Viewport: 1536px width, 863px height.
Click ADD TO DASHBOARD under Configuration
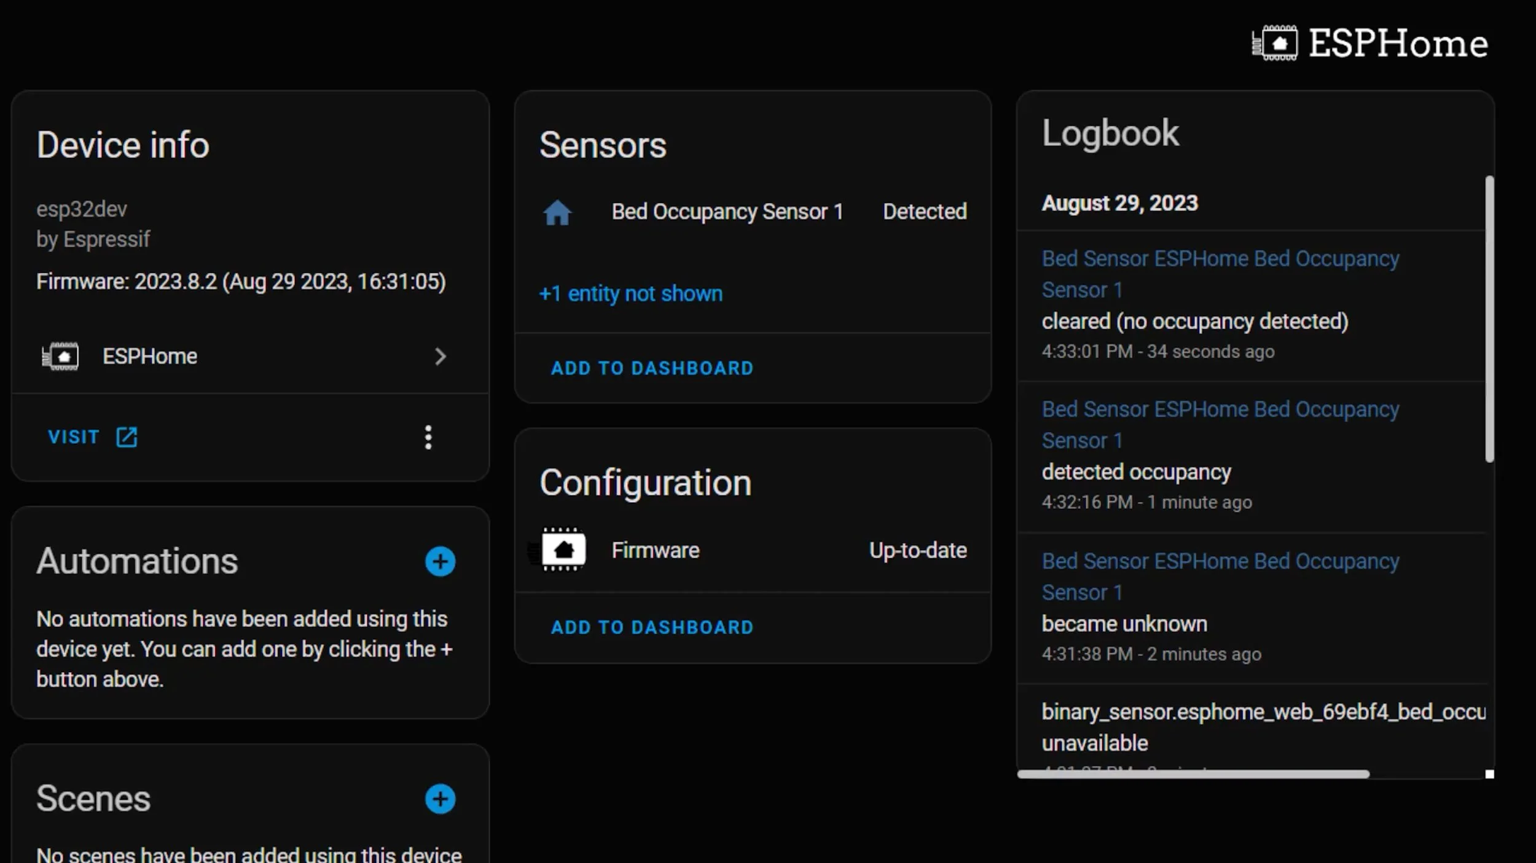click(652, 627)
